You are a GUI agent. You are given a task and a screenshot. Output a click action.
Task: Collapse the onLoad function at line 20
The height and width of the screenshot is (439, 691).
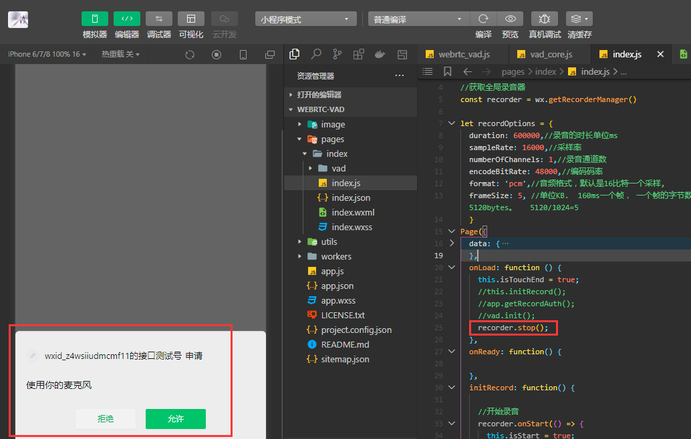pos(452,267)
